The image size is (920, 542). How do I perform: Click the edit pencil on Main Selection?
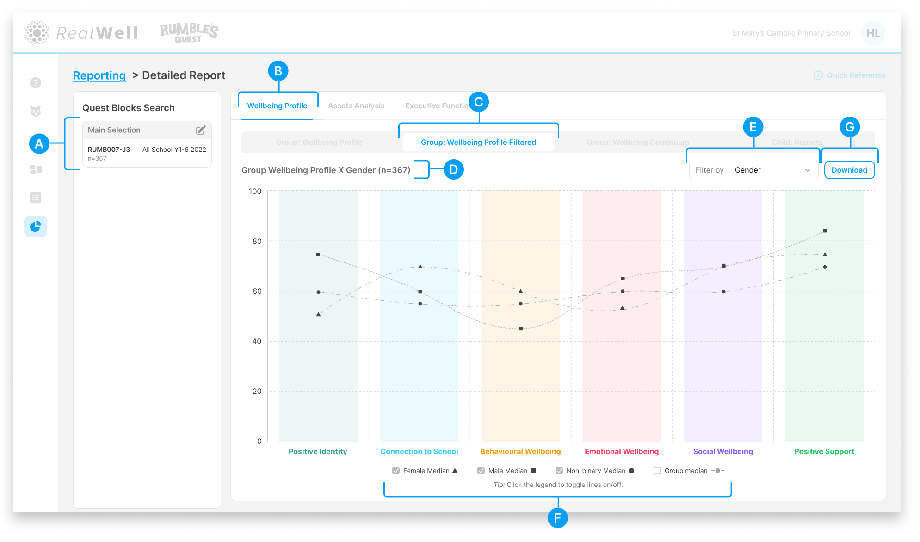(x=201, y=130)
